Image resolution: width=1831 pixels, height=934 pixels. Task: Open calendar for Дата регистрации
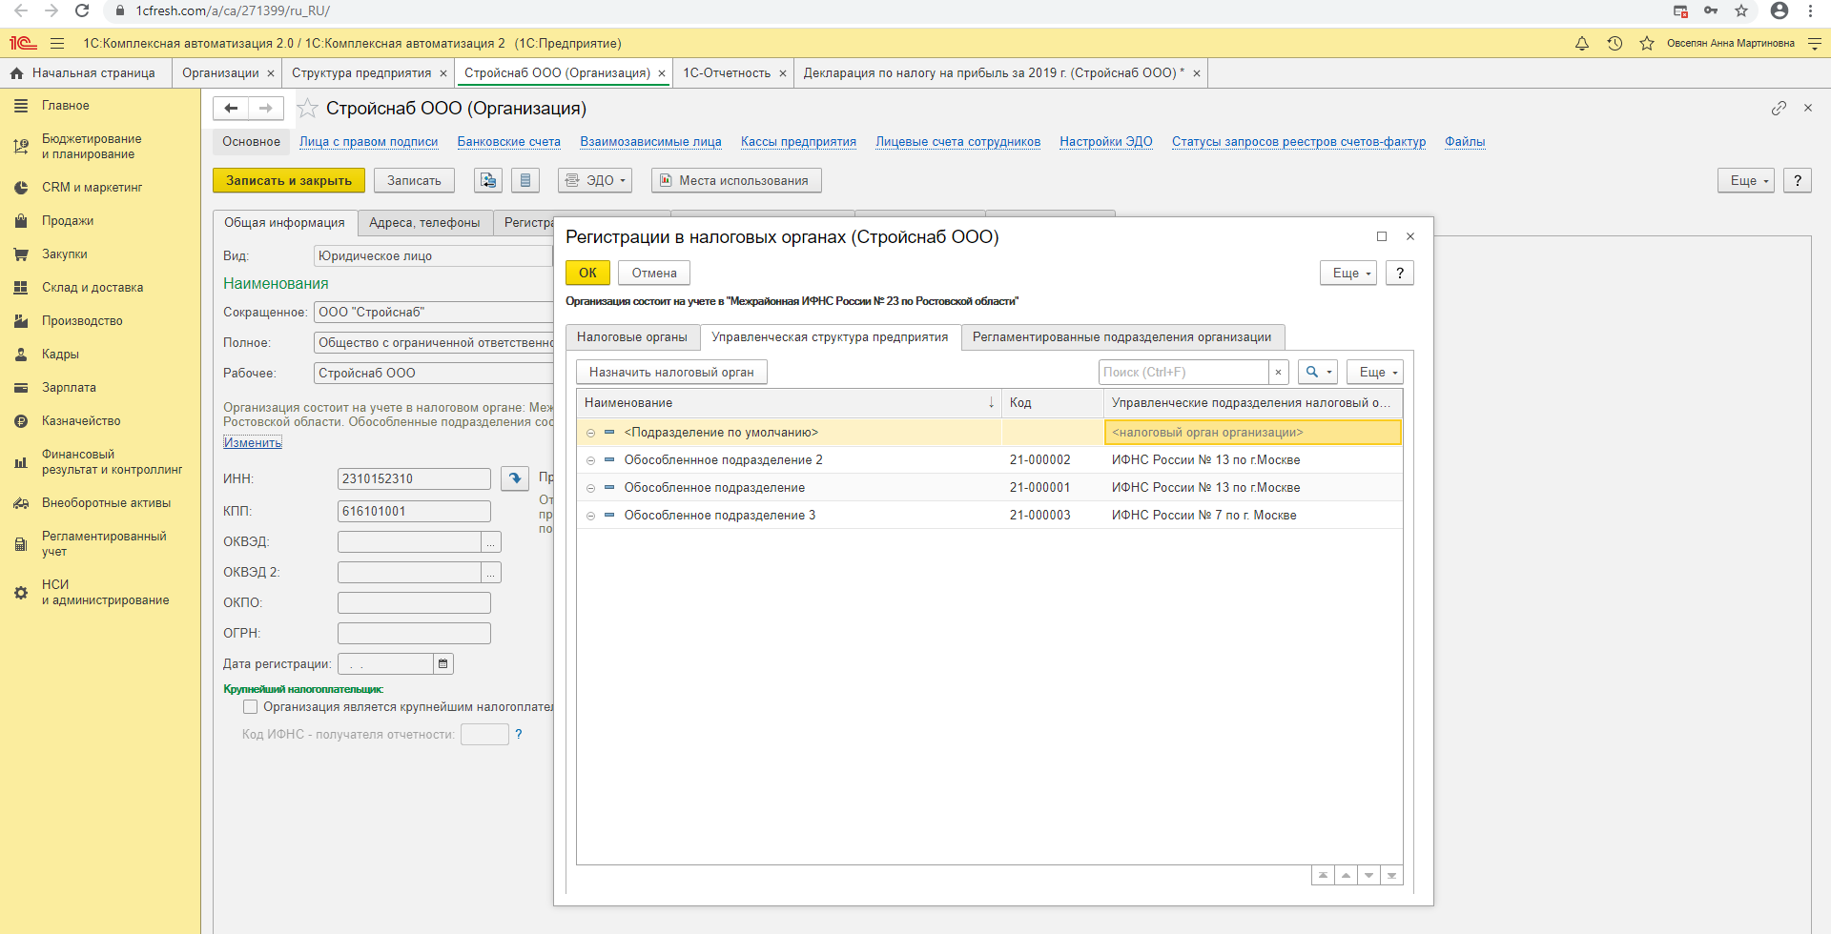[x=443, y=663]
